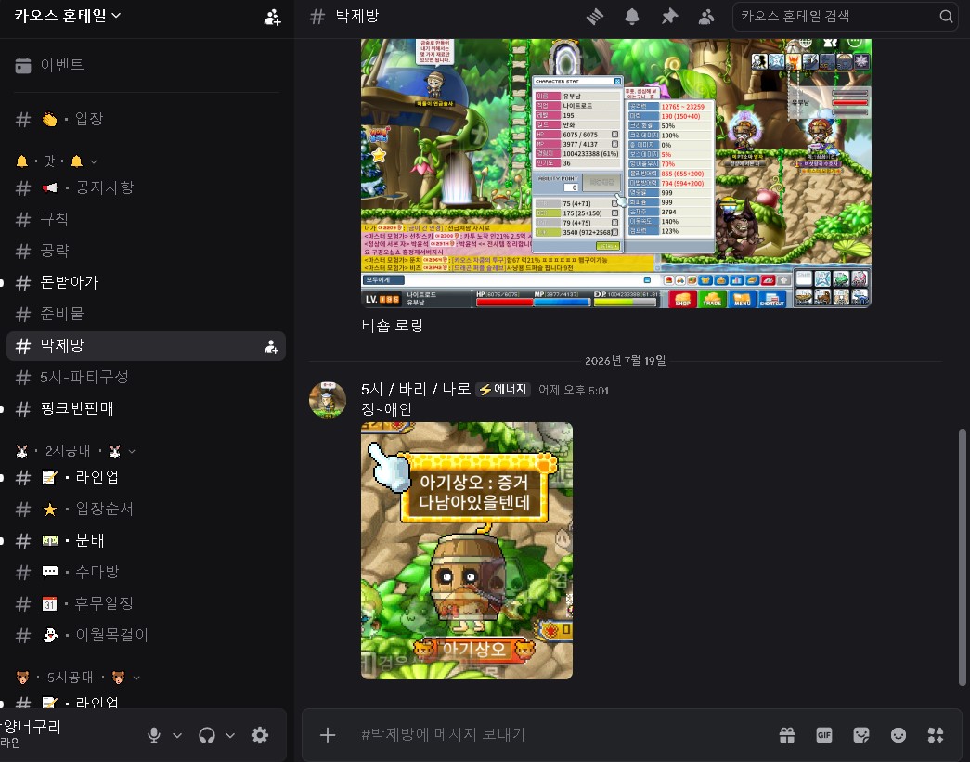Viewport: 970px width, 762px height.
Task: Click the message pane scrollbar thumb
Action: 962,557
